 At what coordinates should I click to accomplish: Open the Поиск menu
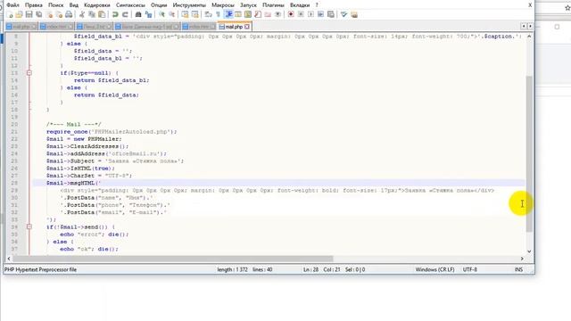tap(55, 5)
